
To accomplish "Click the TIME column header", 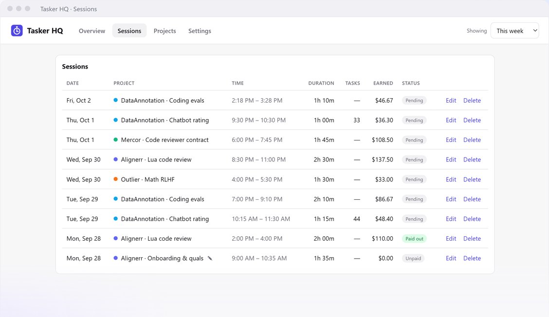I will coord(238,83).
